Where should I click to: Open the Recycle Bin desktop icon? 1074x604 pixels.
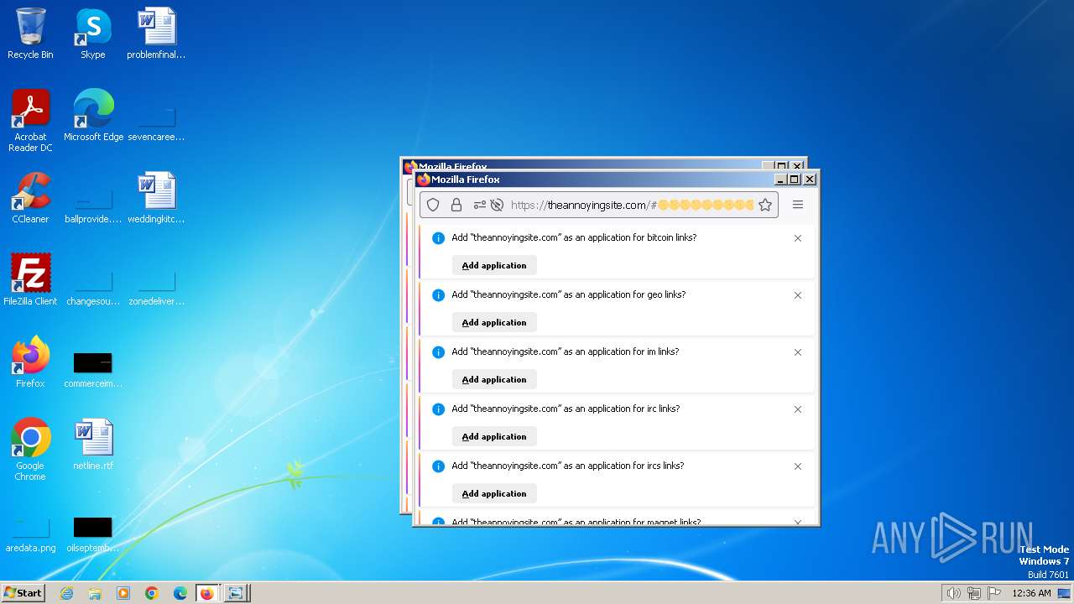[30, 34]
